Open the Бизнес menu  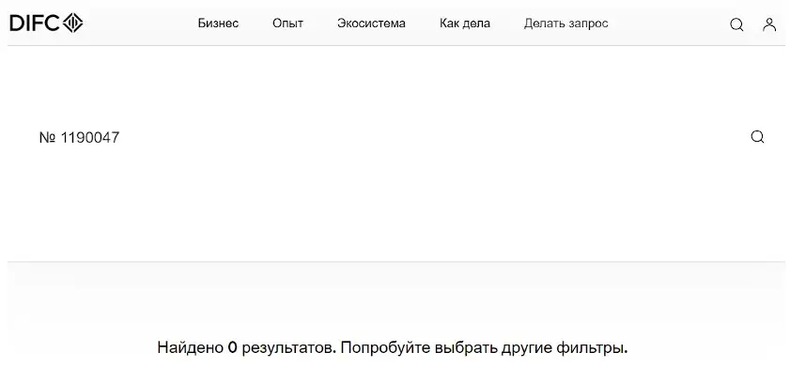218,23
